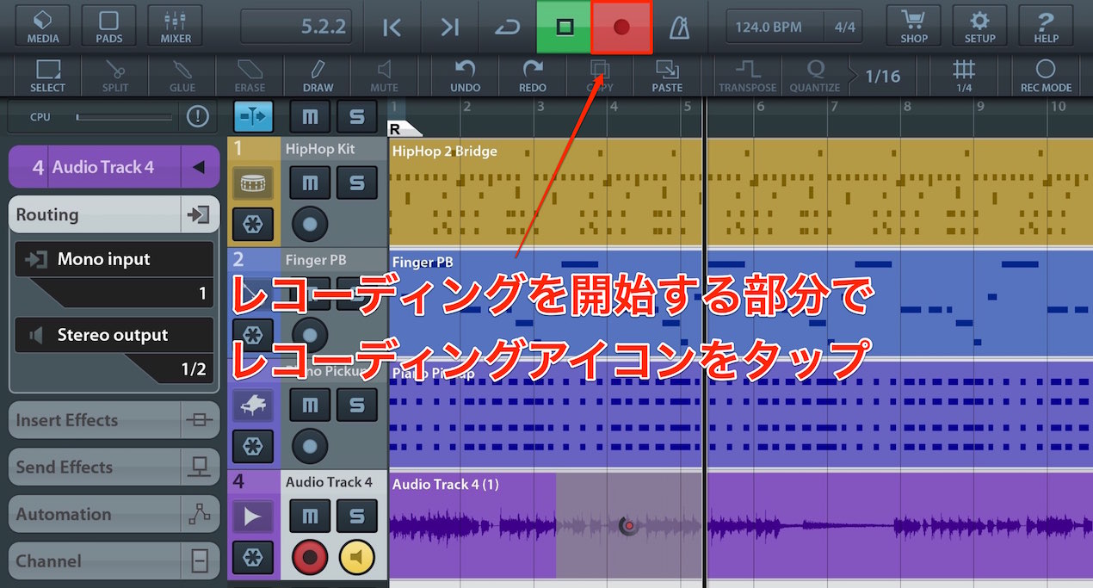Screen dimensions: 1093x588
Task: Freeze the HipHop Kit track
Action: (x=253, y=225)
